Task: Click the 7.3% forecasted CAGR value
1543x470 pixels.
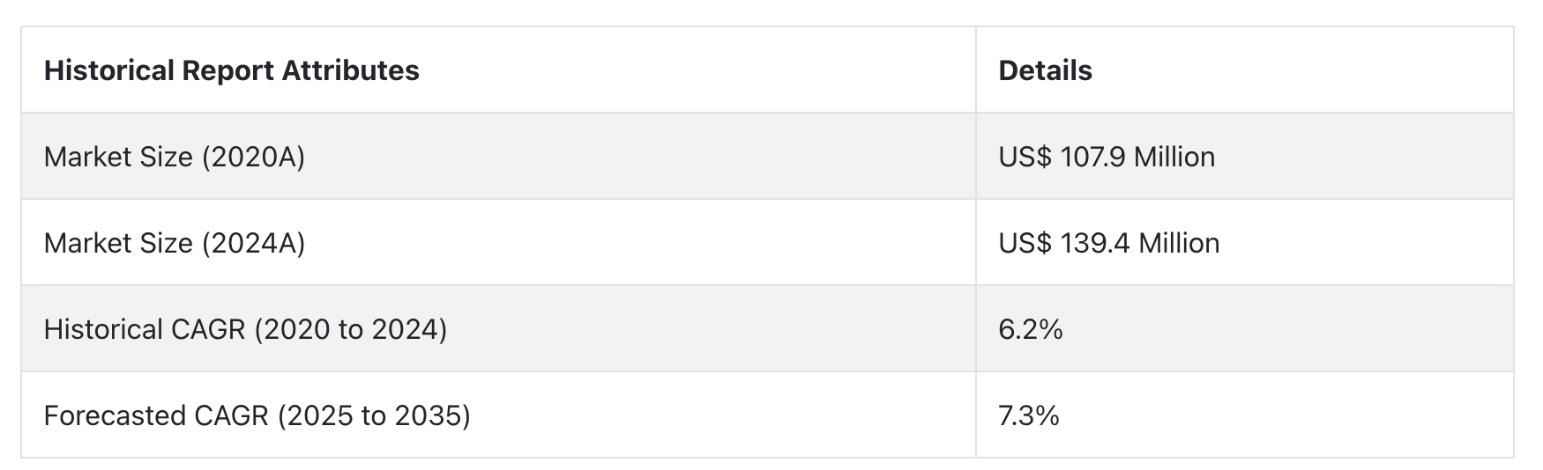Action: point(1029,415)
